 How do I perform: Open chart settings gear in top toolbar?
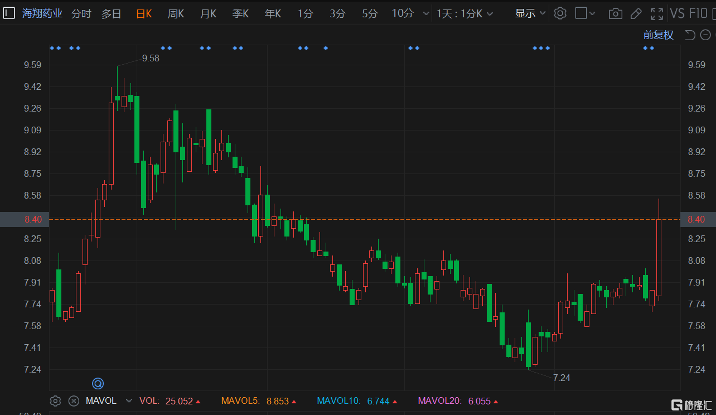tap(560, 13)
